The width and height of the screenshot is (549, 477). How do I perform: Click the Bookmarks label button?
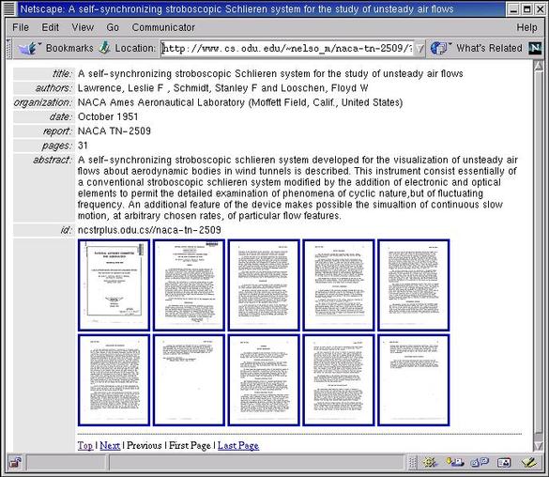(69, 48)
